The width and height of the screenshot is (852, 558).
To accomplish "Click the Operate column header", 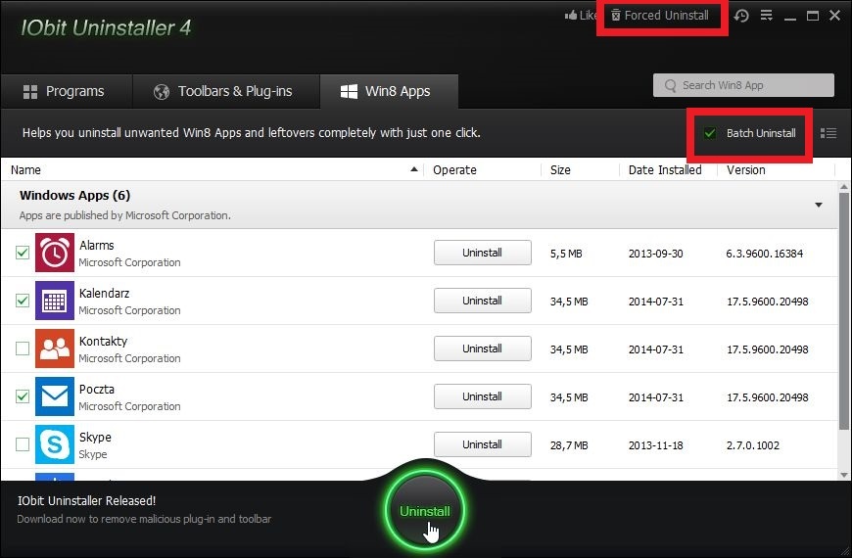I will pos(454,170).
